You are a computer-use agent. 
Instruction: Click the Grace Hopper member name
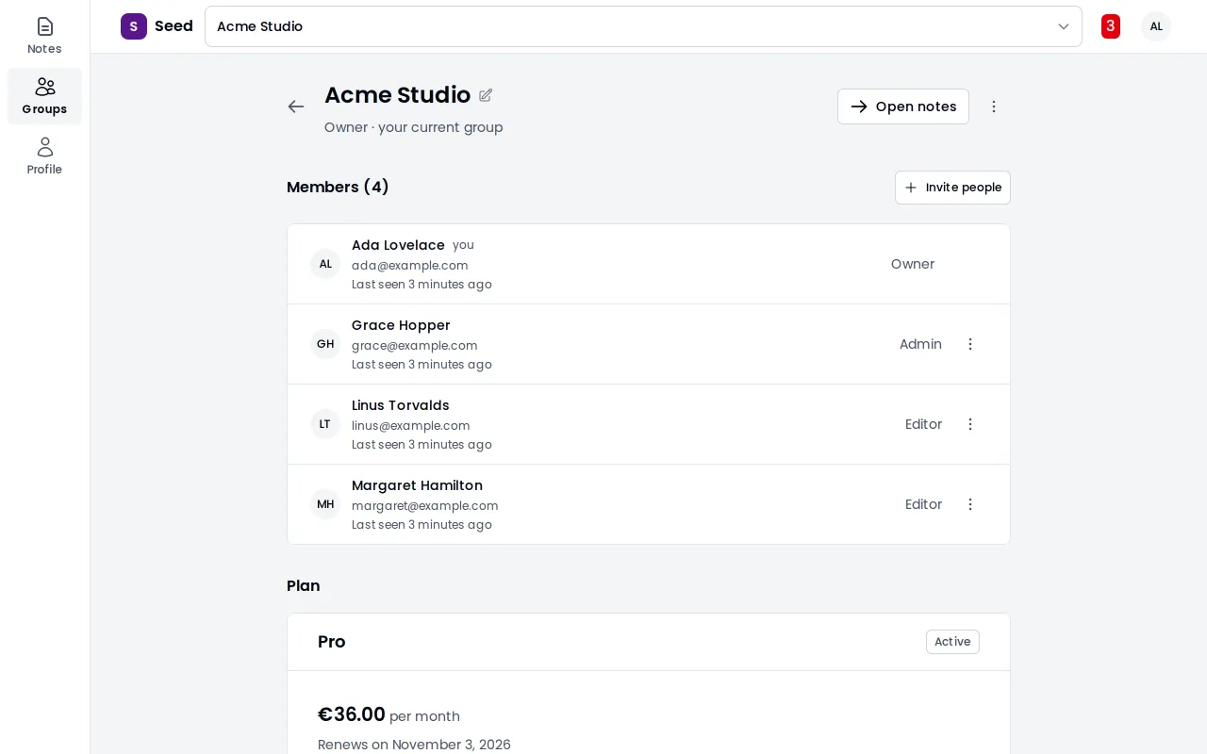coord(401,325)
